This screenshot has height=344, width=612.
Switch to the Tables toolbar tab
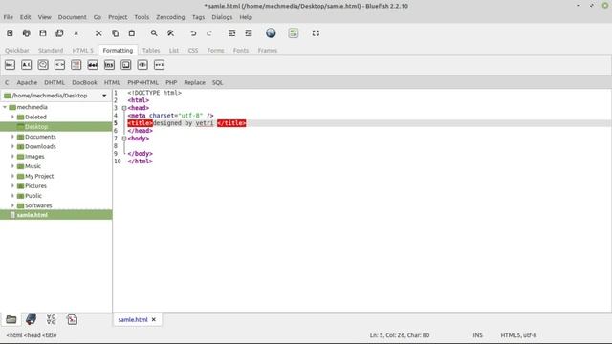point(151,51)
